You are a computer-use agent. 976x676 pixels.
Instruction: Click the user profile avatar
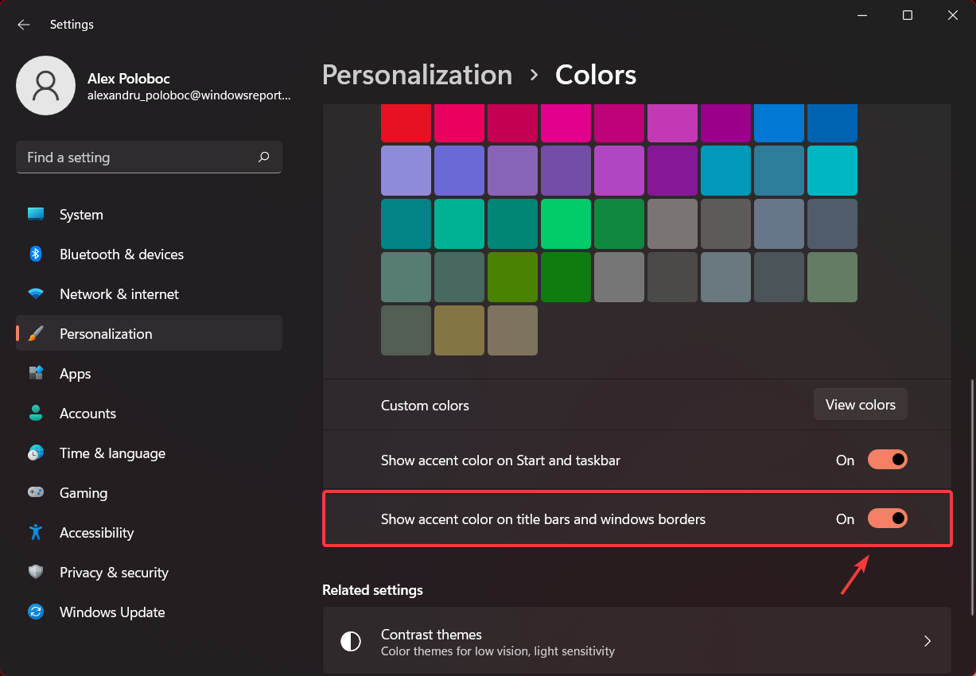point(46,85)
